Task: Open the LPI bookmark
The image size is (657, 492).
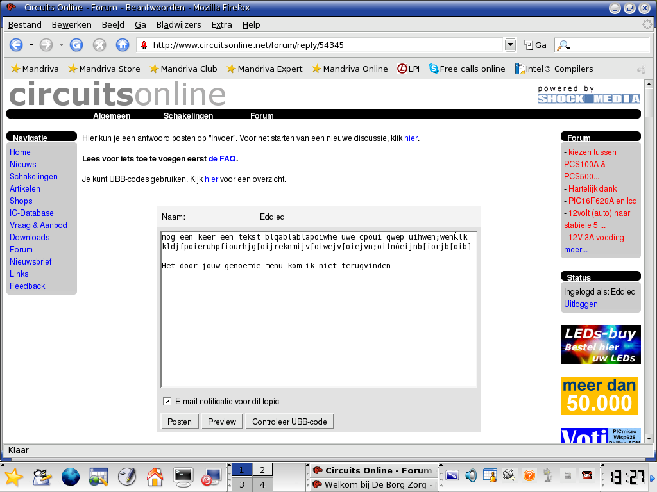Action: (408, 69)
